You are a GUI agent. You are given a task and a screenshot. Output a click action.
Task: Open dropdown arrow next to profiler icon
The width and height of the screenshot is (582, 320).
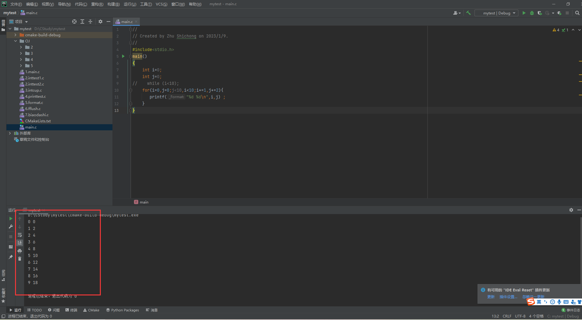pyautogui.click(x=553, y=13)
